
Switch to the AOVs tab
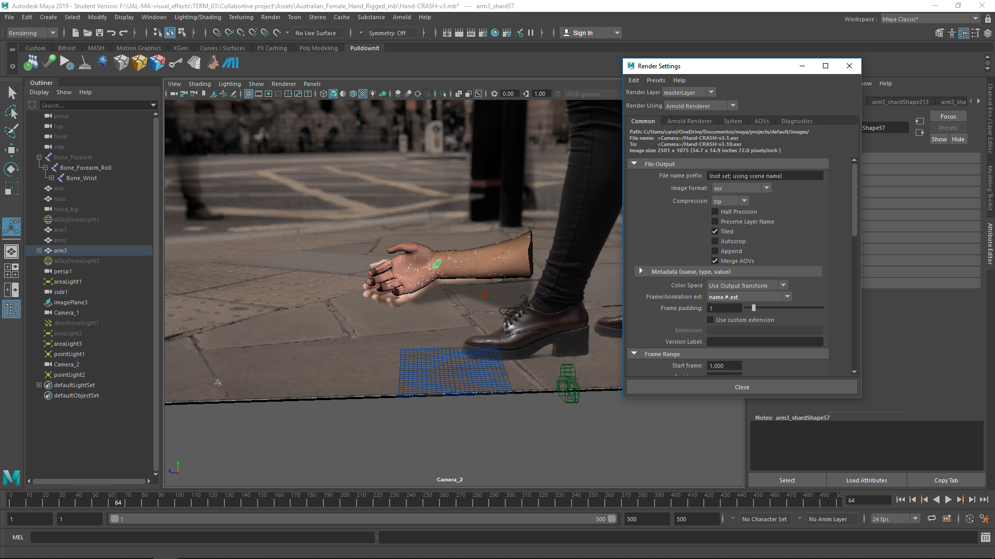(x=761, y=121)
